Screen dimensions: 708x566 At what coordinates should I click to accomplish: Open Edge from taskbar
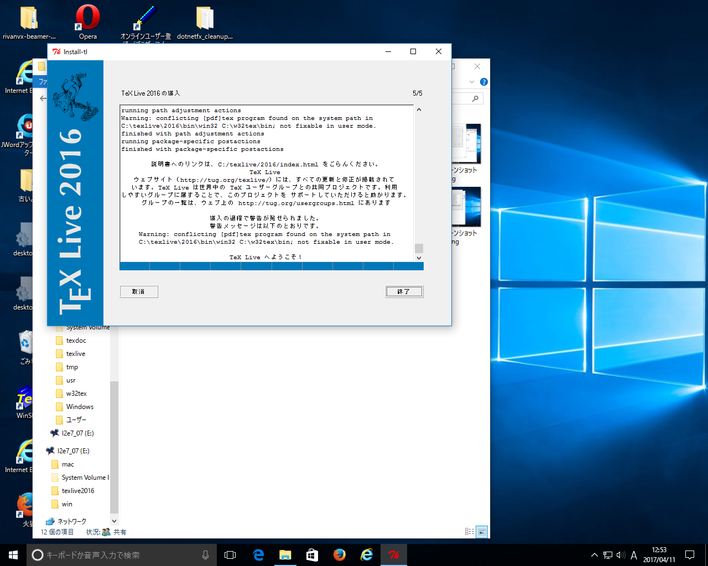pos(258,555)
